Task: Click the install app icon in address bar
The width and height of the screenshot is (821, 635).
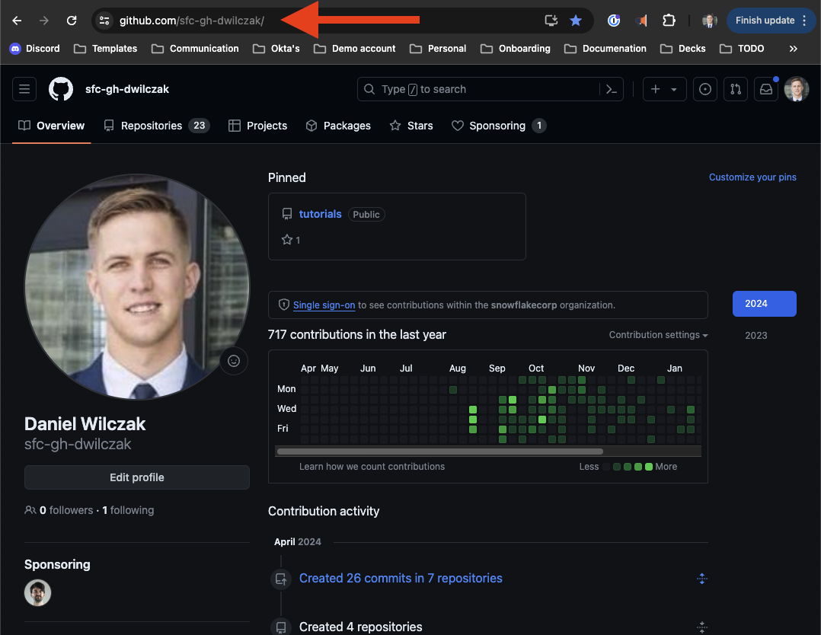Action: (551, 21)
